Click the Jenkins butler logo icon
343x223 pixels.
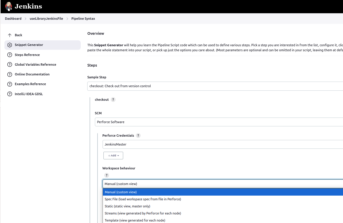(9, 6)
